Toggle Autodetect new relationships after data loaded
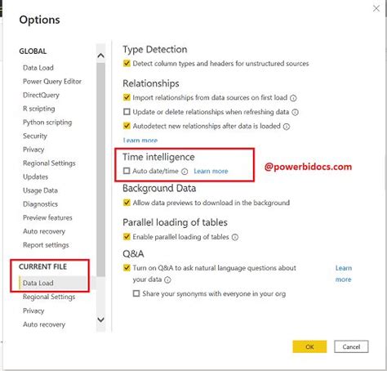 [x=127, y=126]
